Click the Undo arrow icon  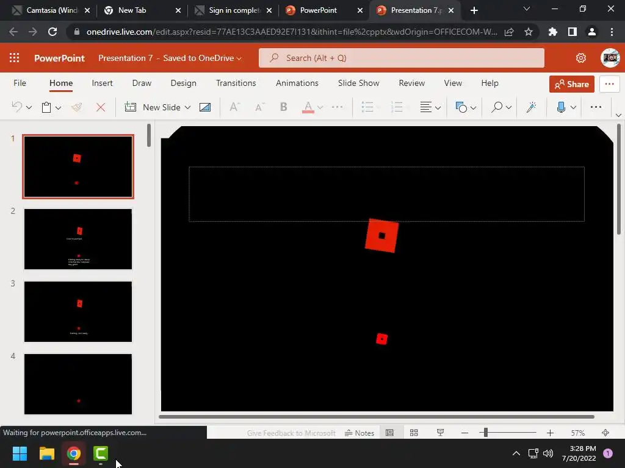click(16, 107)
